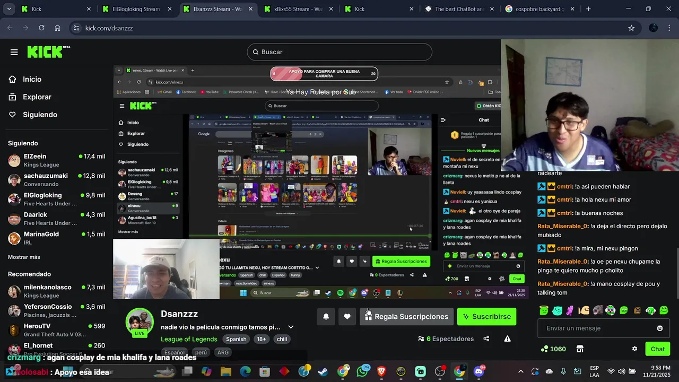Open ElGlogloking channel in the sidebar
The height and width of the screenshot is (382, 679).
tap(56, 199)
